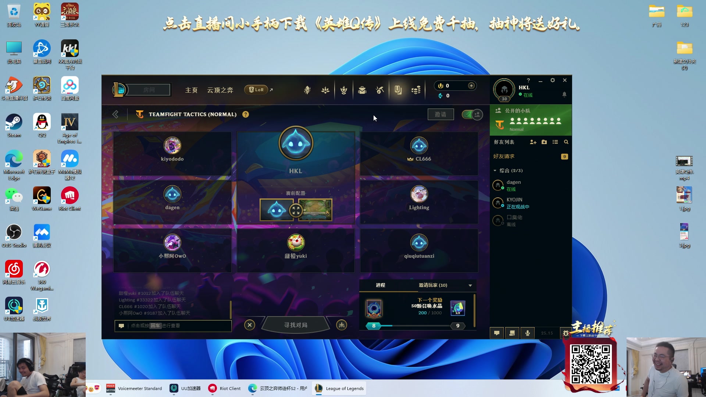
Task: Open client settings gear icon
Action: click(552, 80)
